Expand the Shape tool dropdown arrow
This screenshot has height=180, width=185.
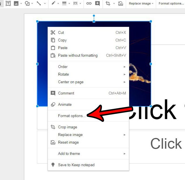coord(32,3)
